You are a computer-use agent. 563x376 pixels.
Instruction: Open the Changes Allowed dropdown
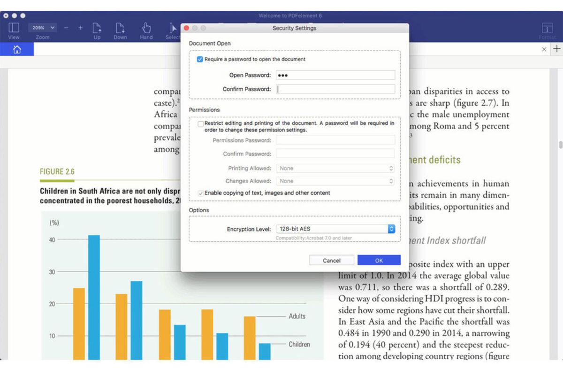335,181
